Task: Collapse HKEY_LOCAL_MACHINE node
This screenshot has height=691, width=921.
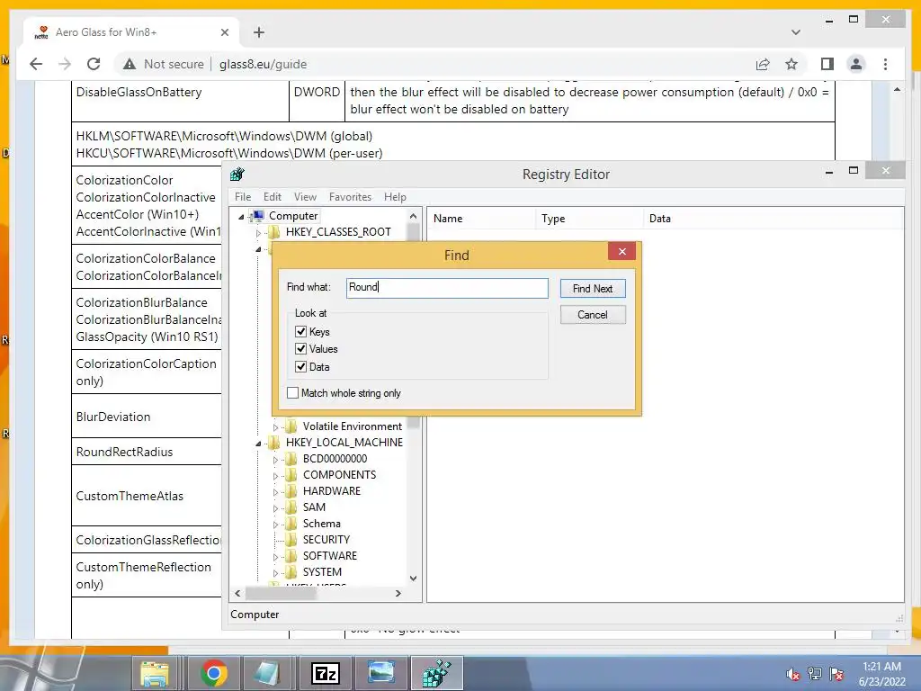Action: click(258, 444)
